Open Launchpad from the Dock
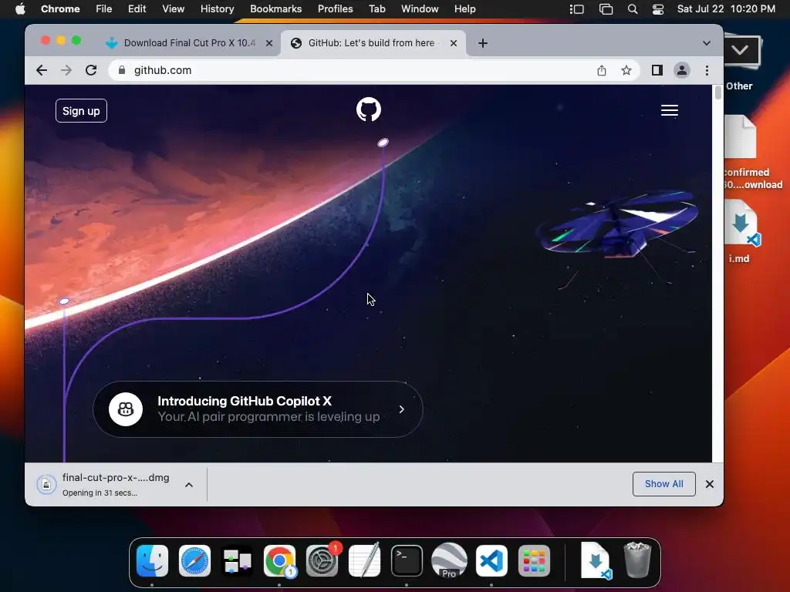The image size is (790, 592). pyautogui.click(x=534, y=561)
